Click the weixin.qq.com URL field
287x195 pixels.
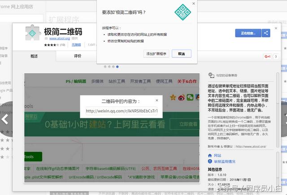[122, 111]
